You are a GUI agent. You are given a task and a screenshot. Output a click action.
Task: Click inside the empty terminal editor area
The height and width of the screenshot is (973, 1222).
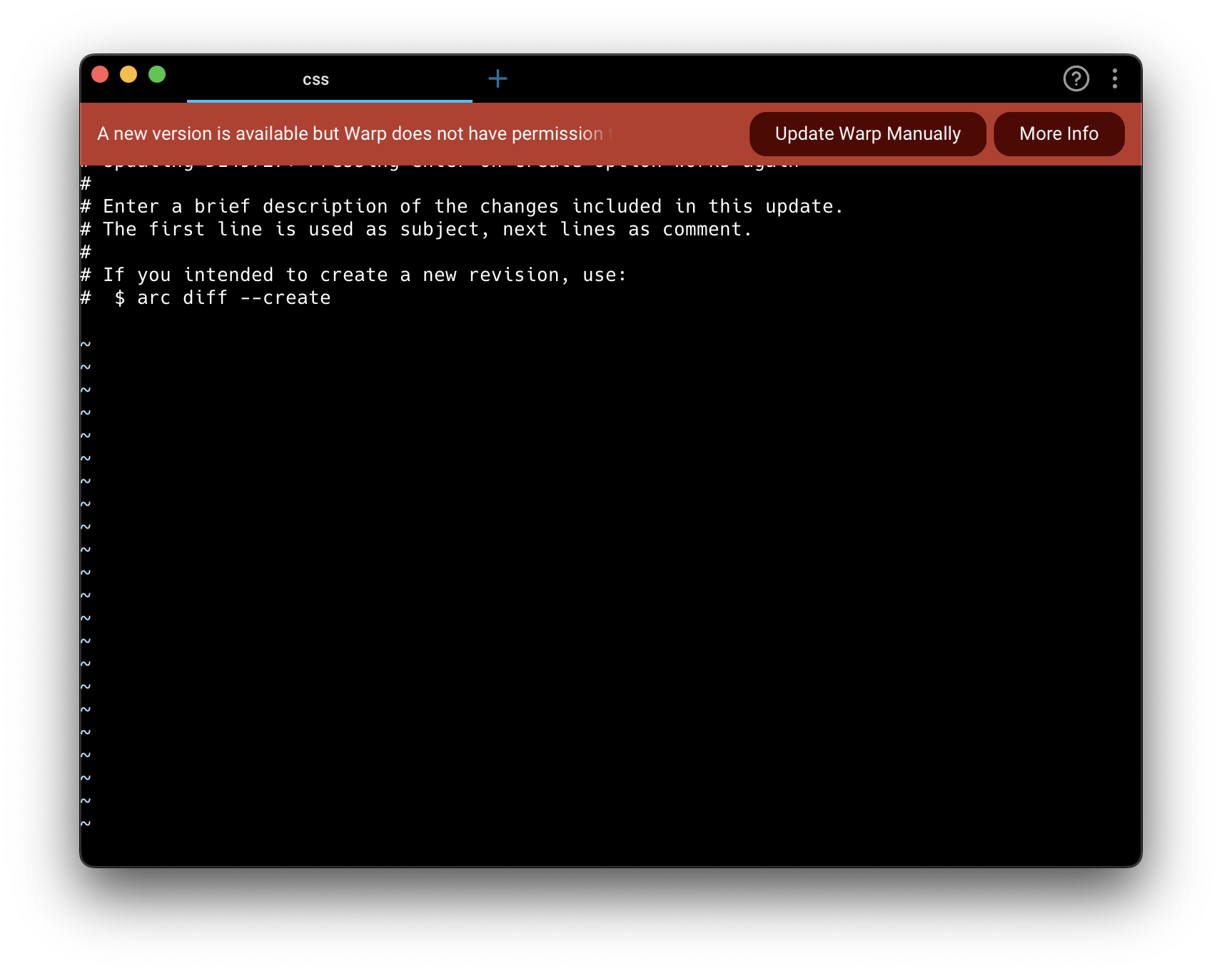[571, 571]
